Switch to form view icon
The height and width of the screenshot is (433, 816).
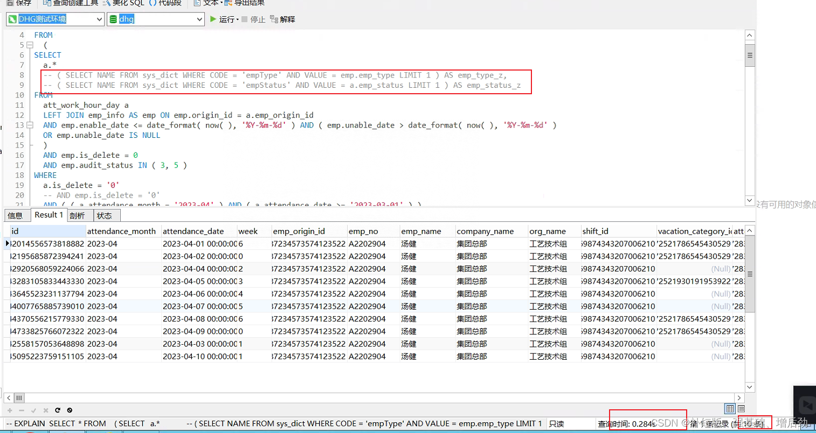point(741,409)
